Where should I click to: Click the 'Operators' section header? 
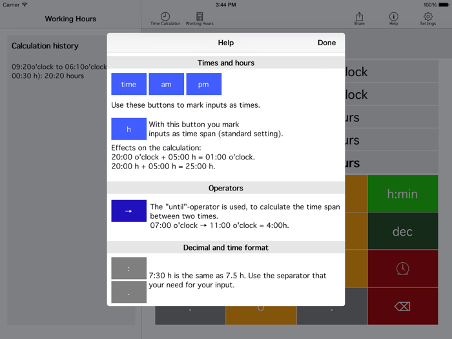226,188
